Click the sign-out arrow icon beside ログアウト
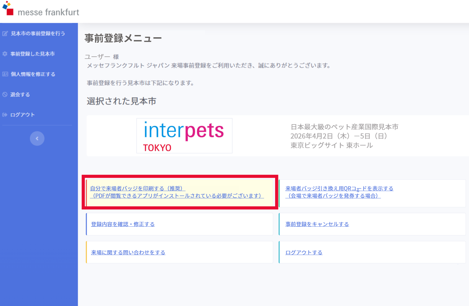Image resolution: width=469 pixels, height=306 pixels. (x=5, y=115)
